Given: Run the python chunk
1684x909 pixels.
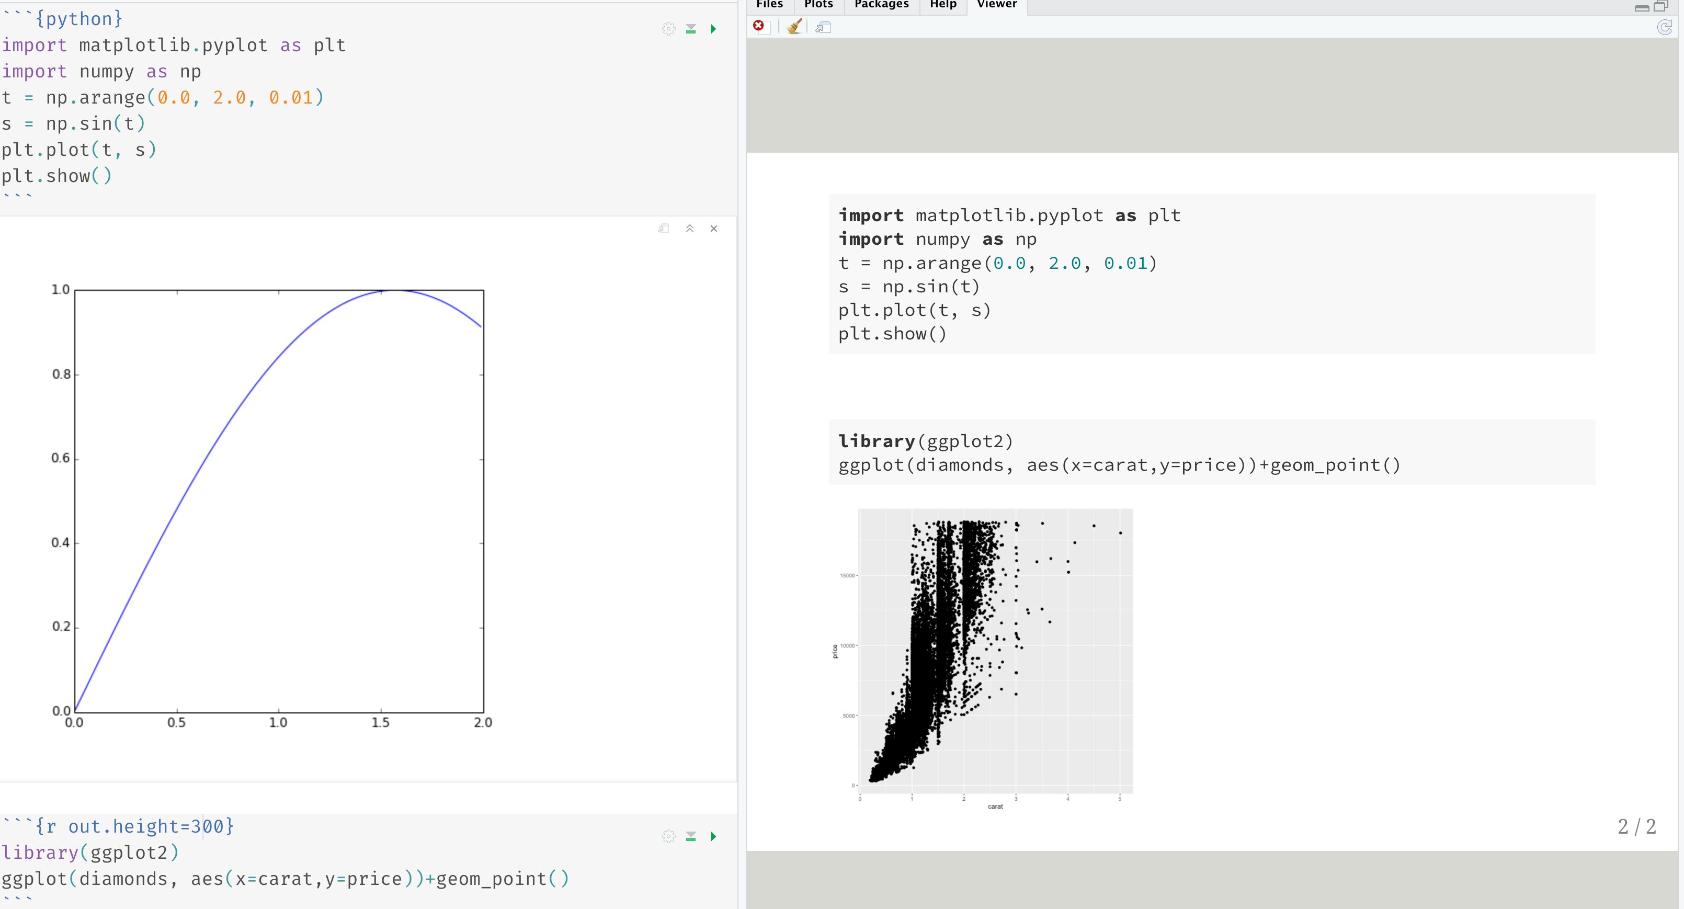Looking at the screenshot, I should coord(714,29).
